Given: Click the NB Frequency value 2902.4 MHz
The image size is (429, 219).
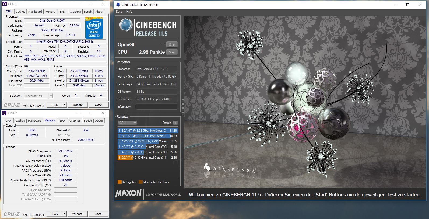Looking at the screenshot, I should tap(86, 140).
